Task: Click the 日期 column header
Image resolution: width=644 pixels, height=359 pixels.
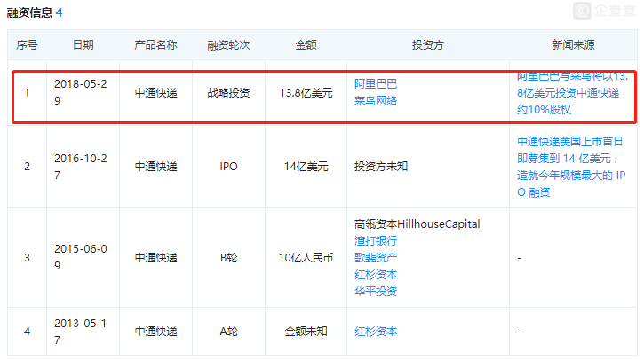Action: (83, 44)
